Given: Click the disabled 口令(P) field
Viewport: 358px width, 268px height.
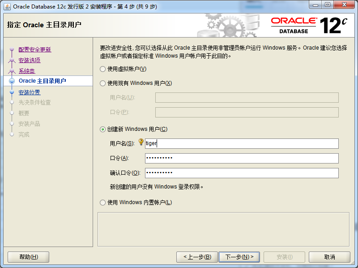Looking at the screenshot, I should 247,113.
